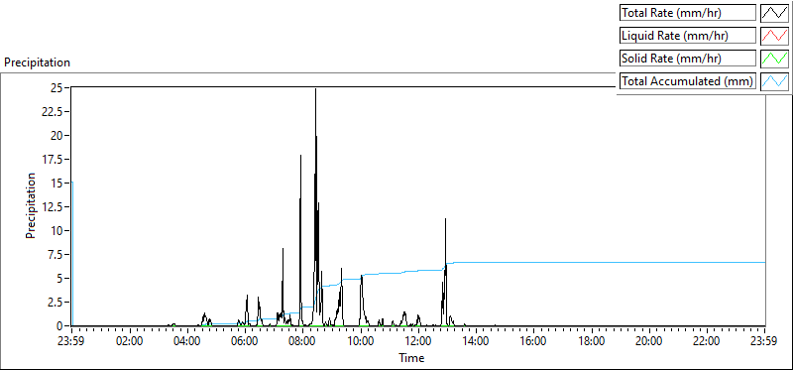The height and width of the screenshot is (370, 793).
Task: Click the last 23:59 end time label
Action: [764, 340]
